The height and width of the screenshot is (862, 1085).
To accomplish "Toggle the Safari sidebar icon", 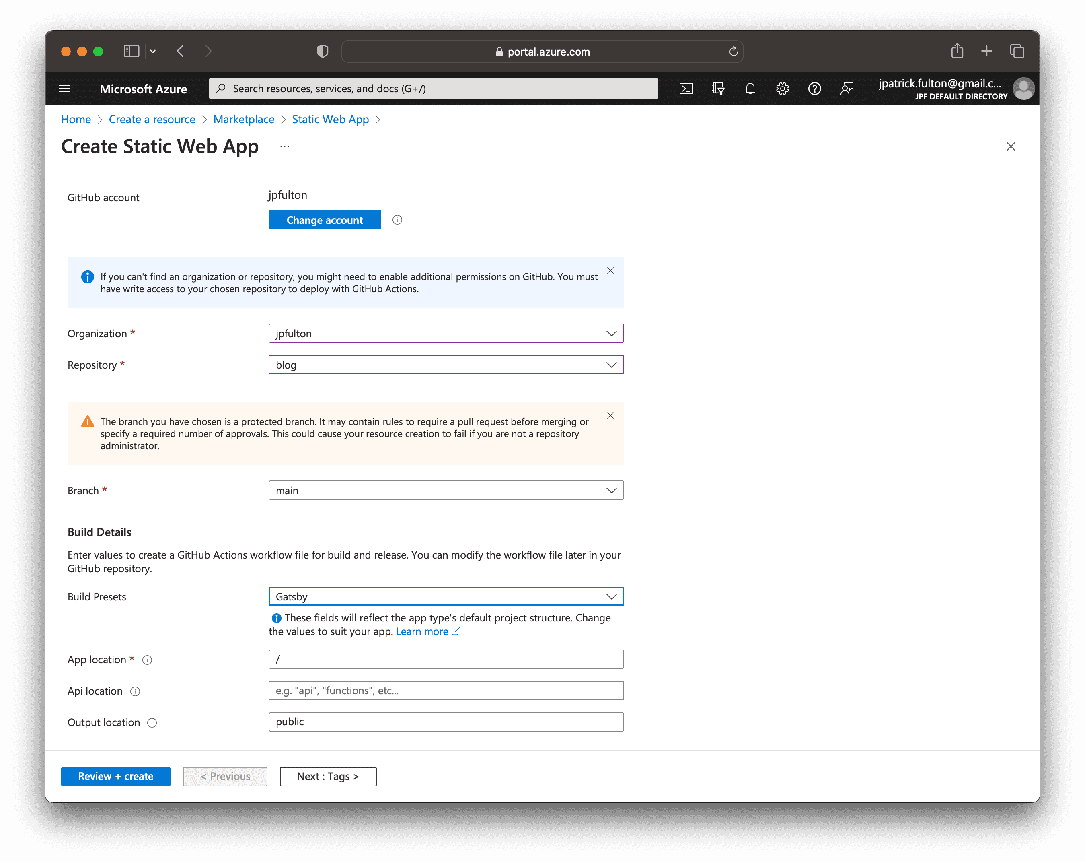I will [132, 52].
